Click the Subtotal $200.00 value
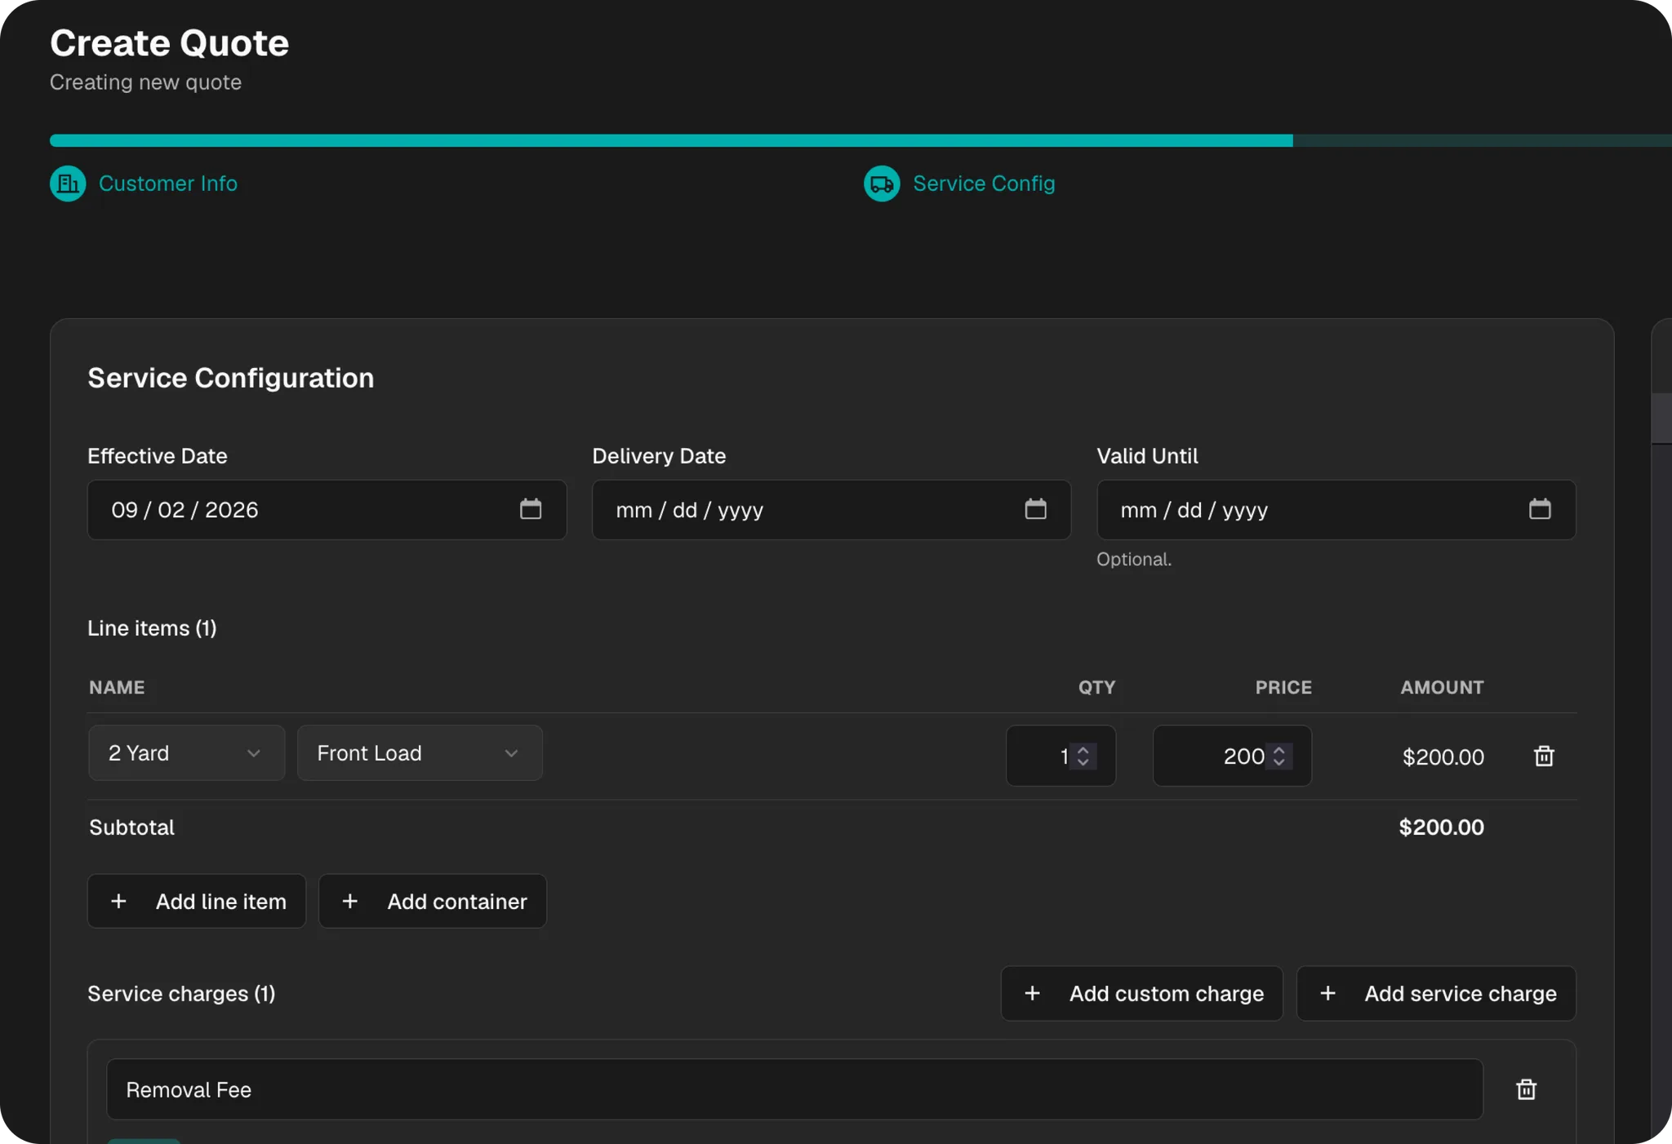Viewport: 1672px width, 1144px height. tap(1441, 827)
